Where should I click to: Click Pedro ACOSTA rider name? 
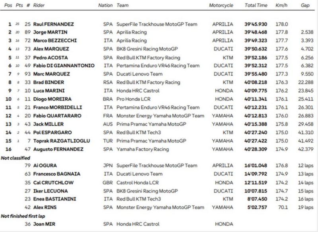pyautogui.click(x=51, y=58)
